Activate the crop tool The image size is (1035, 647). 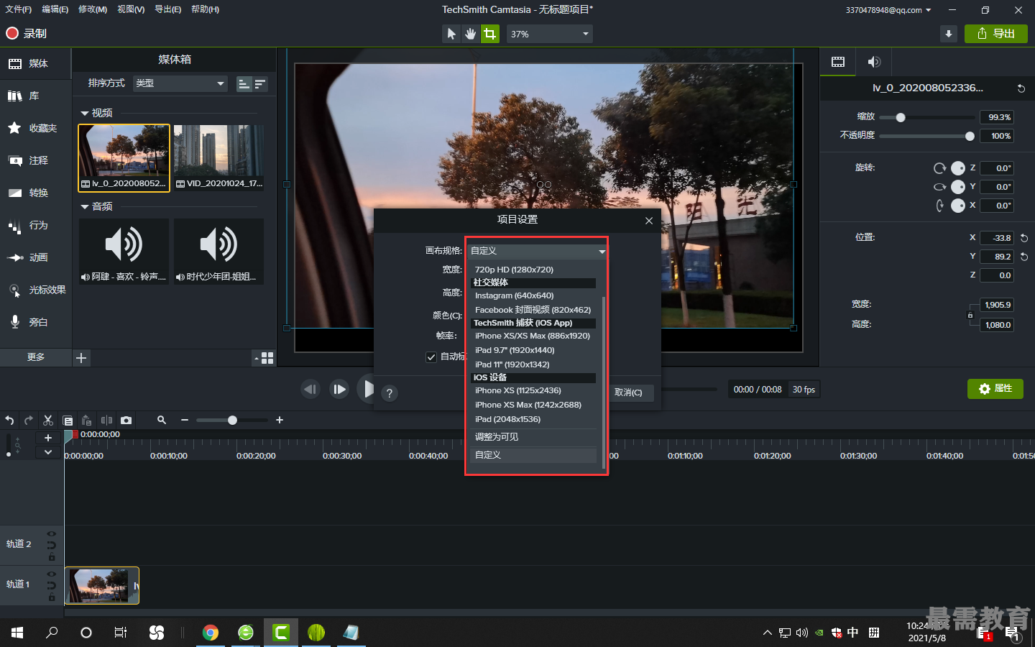tap(490, 34)
